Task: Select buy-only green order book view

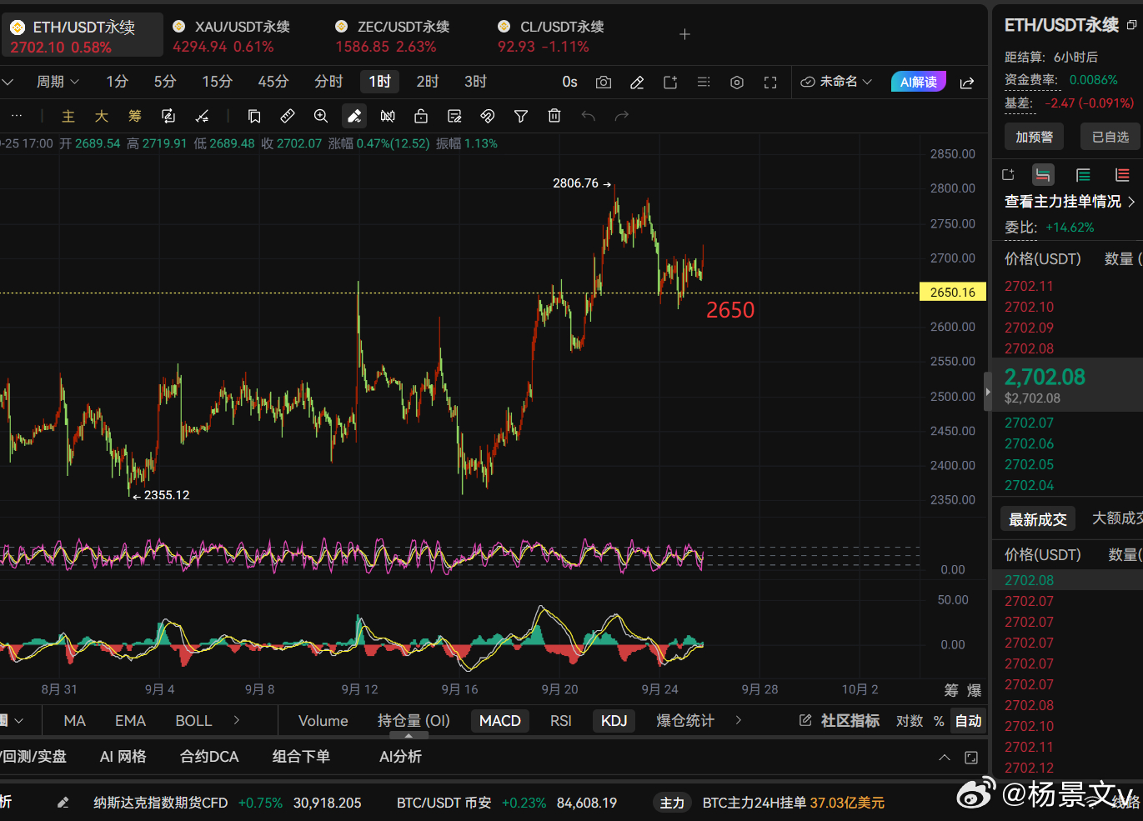Action: tap(1083, 175)
